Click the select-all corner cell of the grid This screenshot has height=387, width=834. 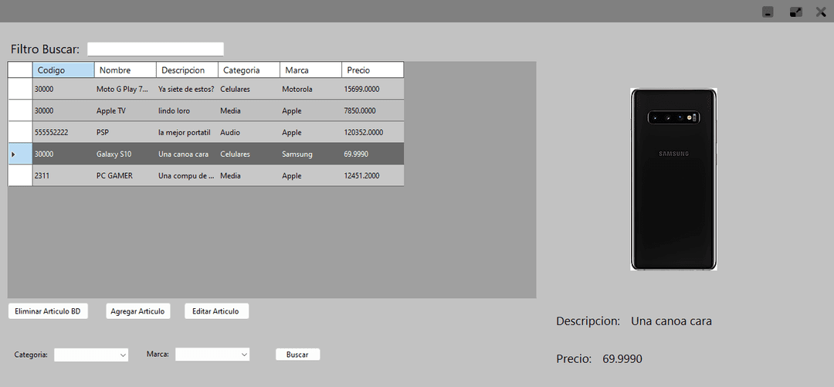point(20,70)
